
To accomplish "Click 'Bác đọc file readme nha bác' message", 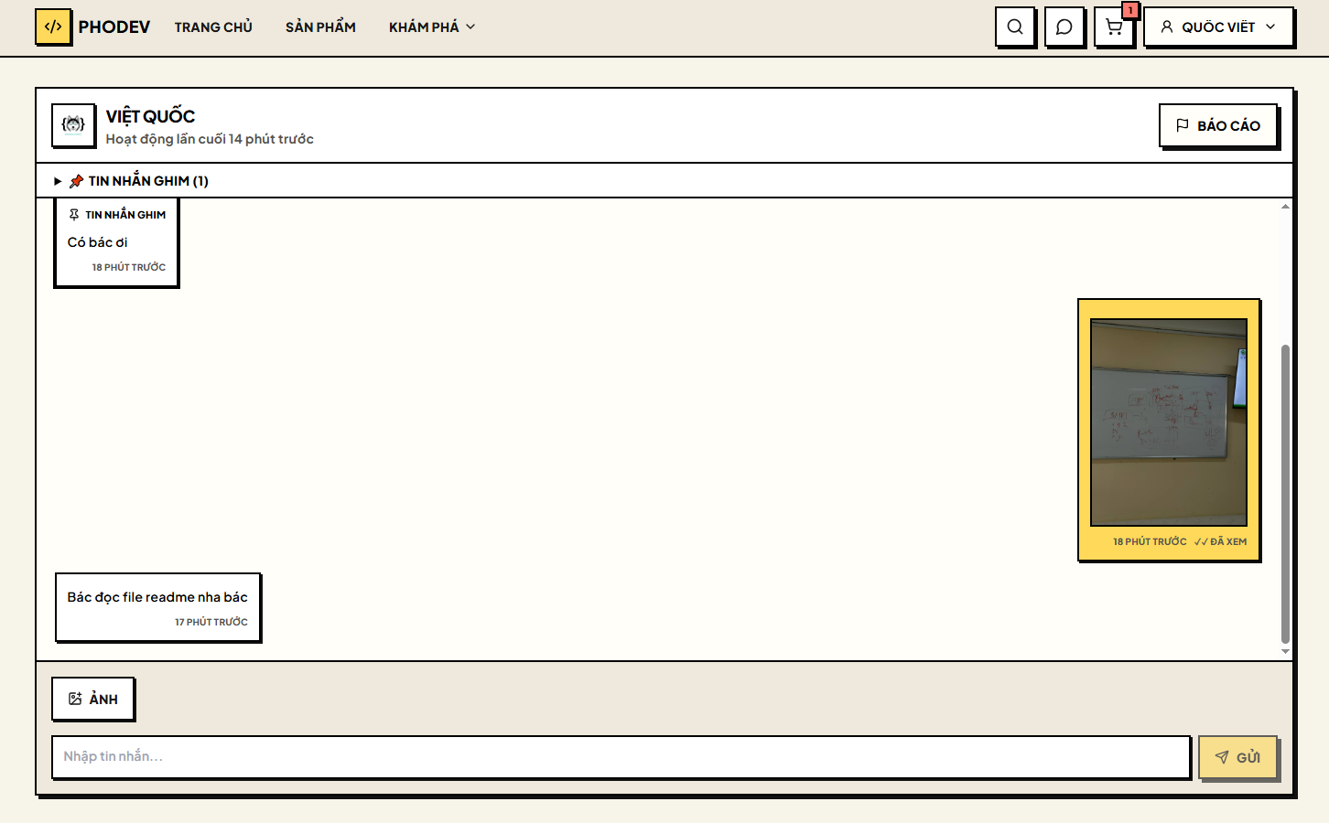I will pos(158,607).
